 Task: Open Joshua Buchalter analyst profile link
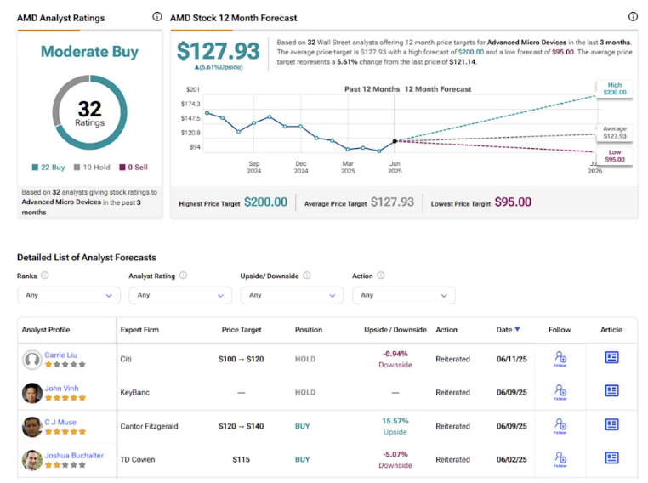74,455
